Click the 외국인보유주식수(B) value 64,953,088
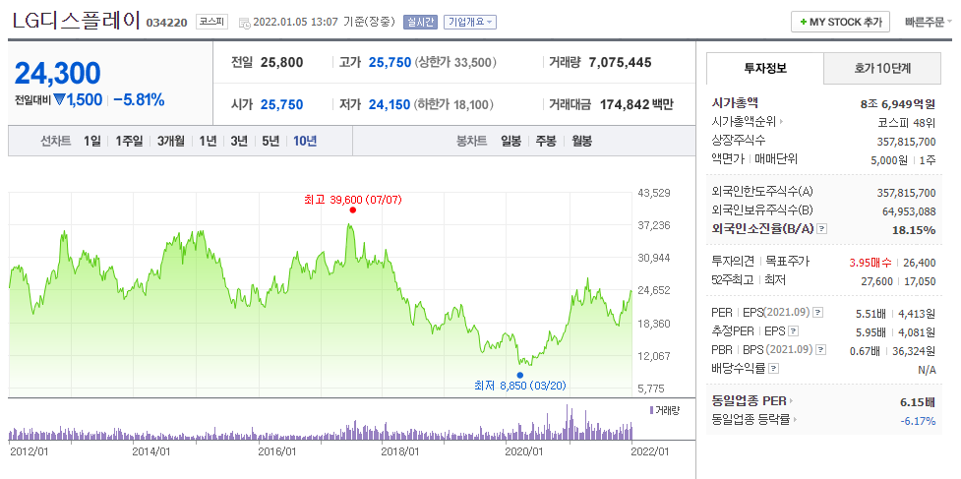 907,211
